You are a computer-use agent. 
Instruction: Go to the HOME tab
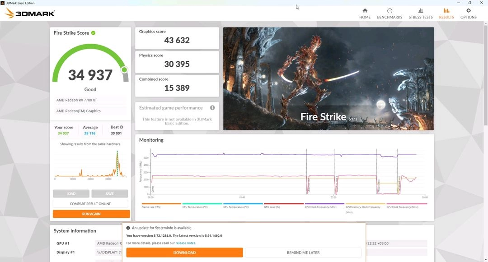click(x=365, y=14)
